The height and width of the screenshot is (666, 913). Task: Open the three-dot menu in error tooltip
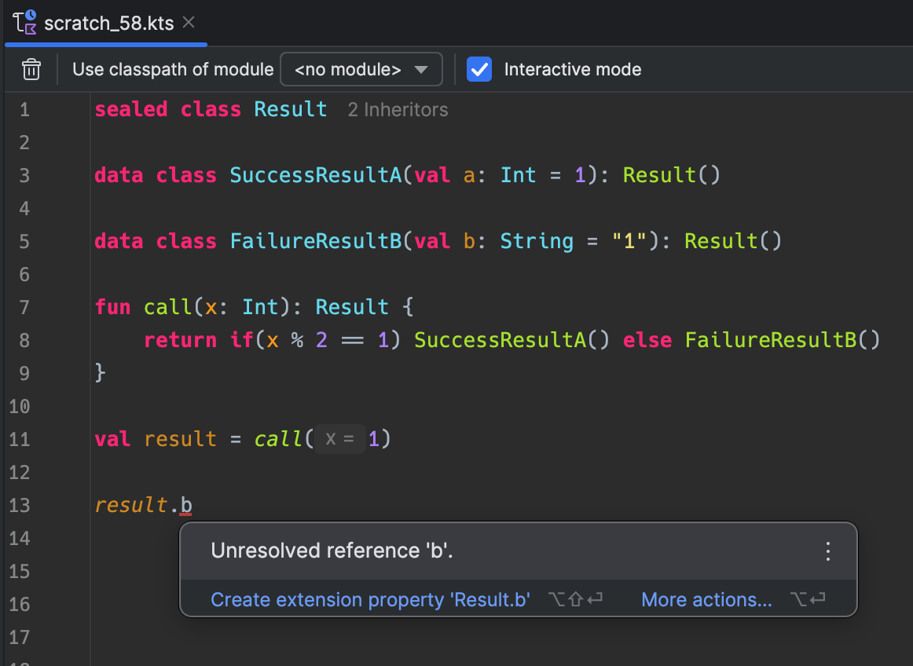(x=827, y=551)
